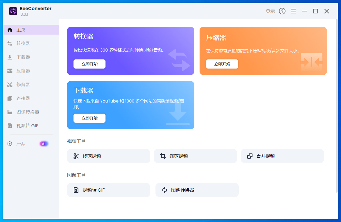Click the version number 3.3.1
Screen dimensions: 341x222
24,14
